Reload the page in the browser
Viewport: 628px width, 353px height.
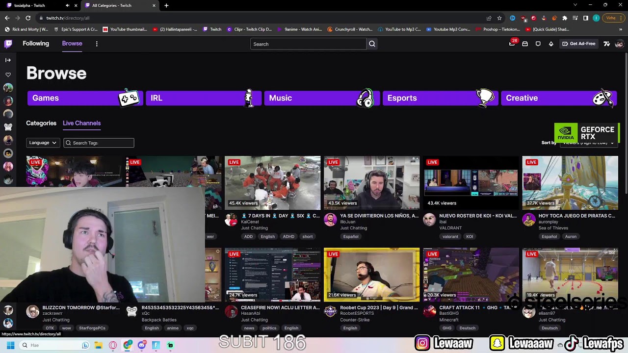coord(28,18)
